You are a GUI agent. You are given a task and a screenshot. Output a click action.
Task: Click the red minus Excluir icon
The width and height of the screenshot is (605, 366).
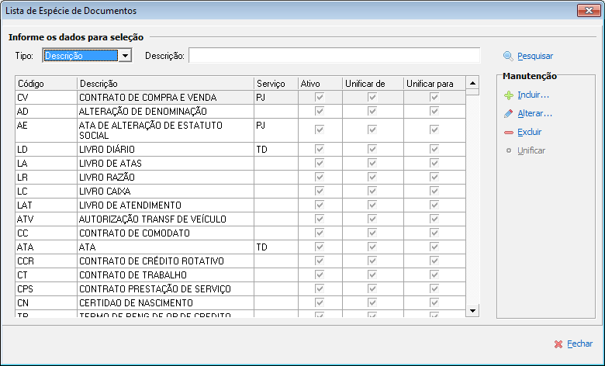(508, 133)
